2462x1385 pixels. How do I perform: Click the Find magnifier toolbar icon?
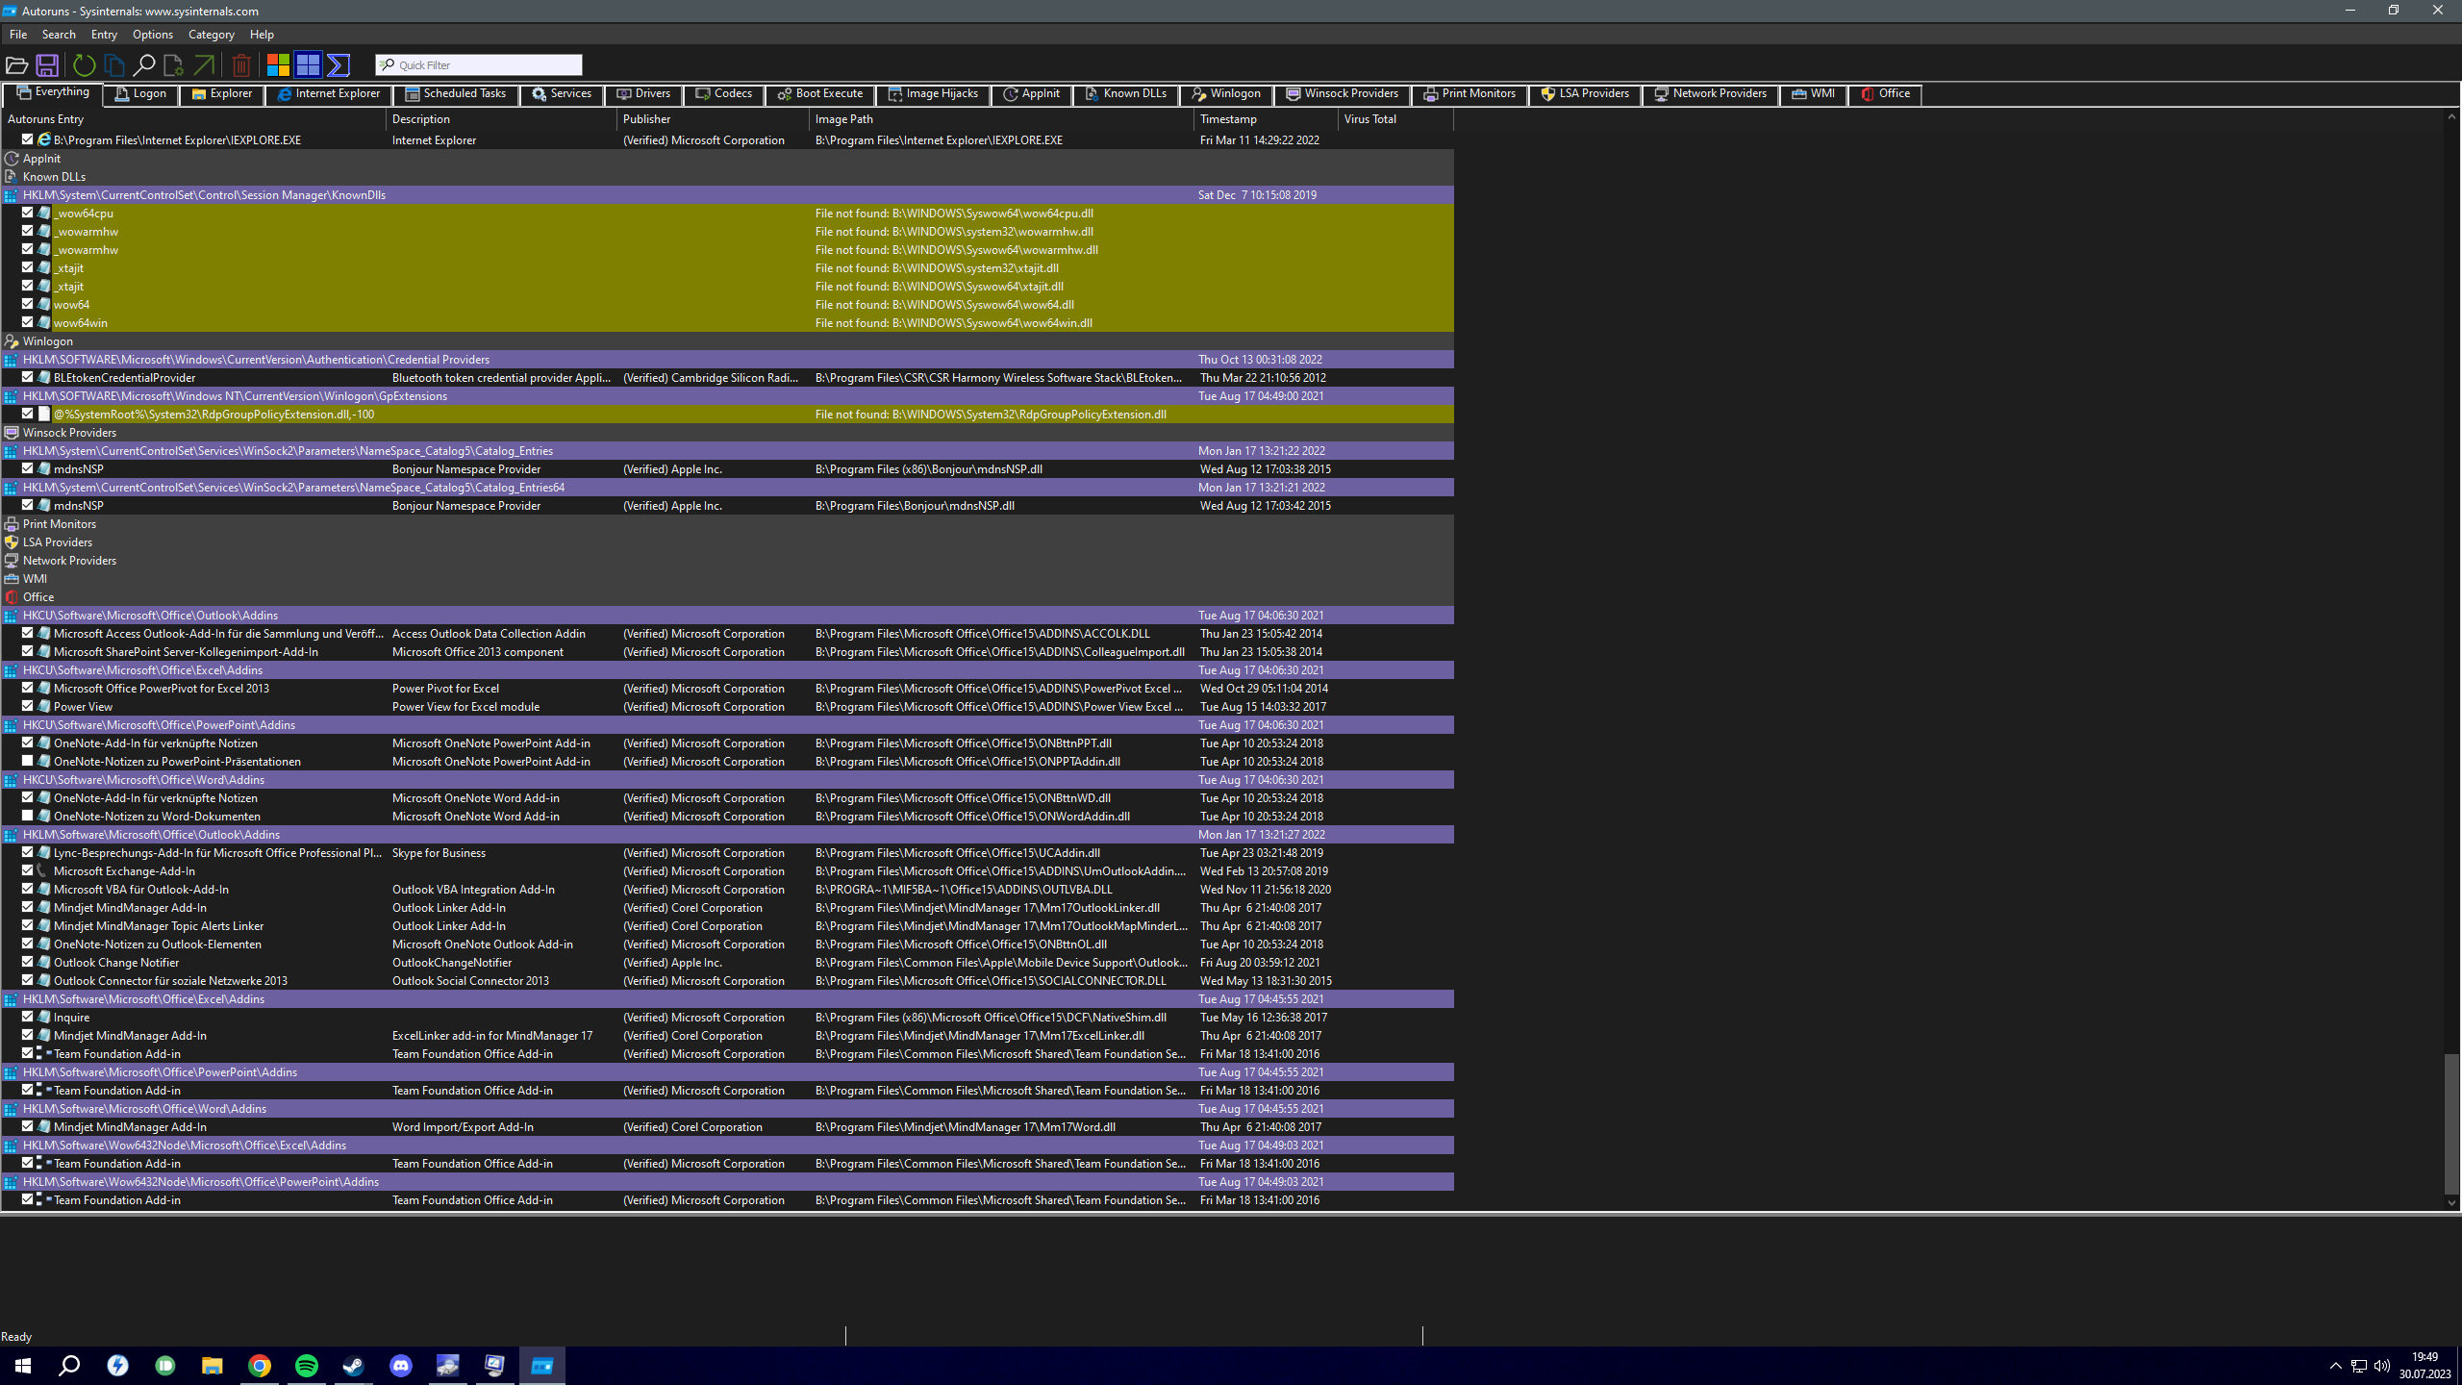point(144,65)
